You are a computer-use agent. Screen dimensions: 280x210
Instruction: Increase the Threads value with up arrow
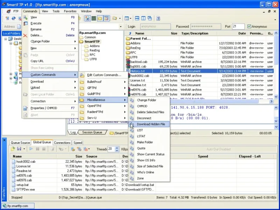pos(117,148)
